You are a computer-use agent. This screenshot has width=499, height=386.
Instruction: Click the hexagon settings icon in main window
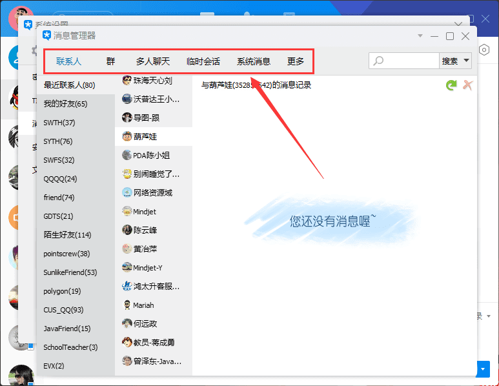(484, 50)
